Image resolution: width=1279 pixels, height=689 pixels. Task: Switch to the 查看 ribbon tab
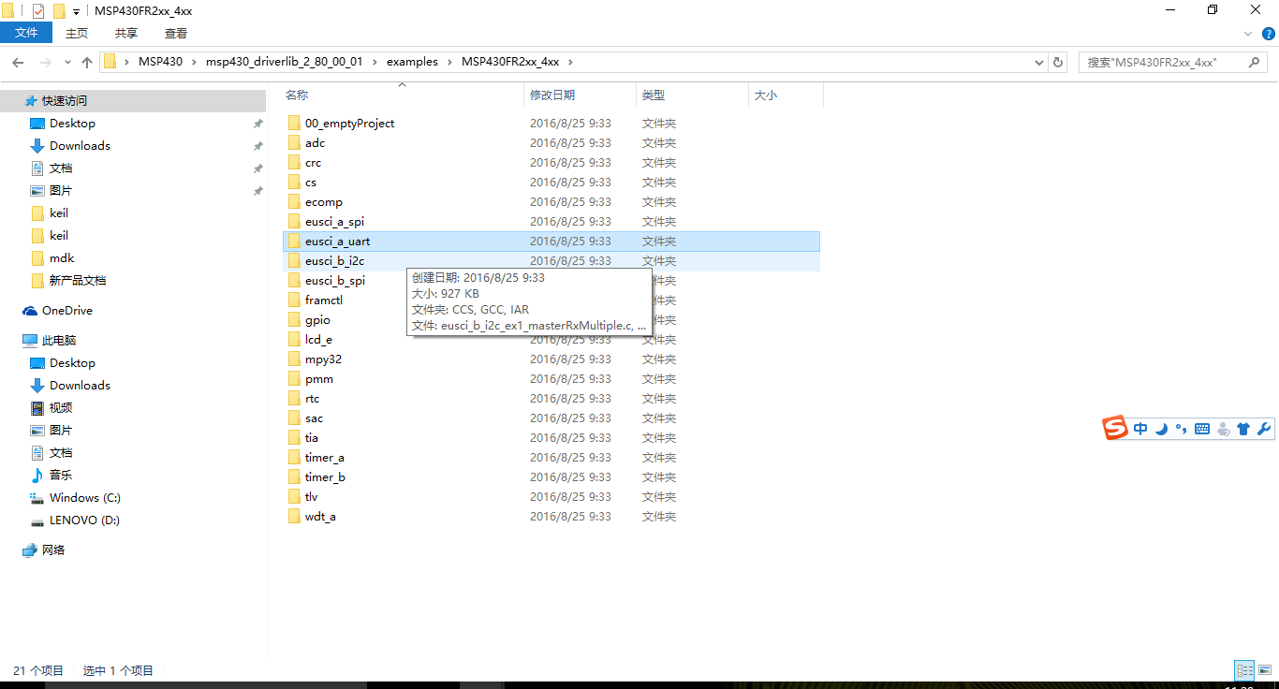point(176,33)
